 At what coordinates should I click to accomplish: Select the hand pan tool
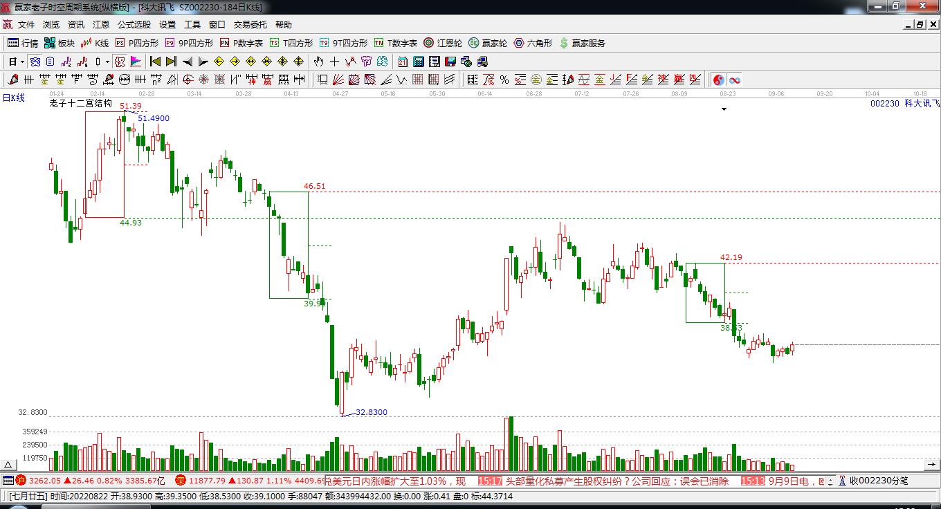pyautogui.click(x=319, y=62)
